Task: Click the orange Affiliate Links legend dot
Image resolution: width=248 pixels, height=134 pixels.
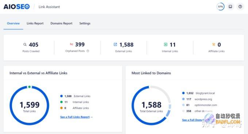Action: pos(61,108)
